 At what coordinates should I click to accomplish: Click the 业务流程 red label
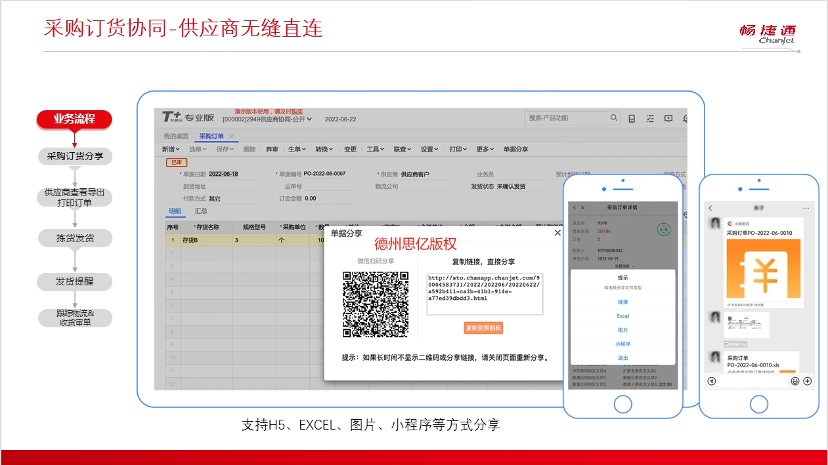[x=74, y=119]
